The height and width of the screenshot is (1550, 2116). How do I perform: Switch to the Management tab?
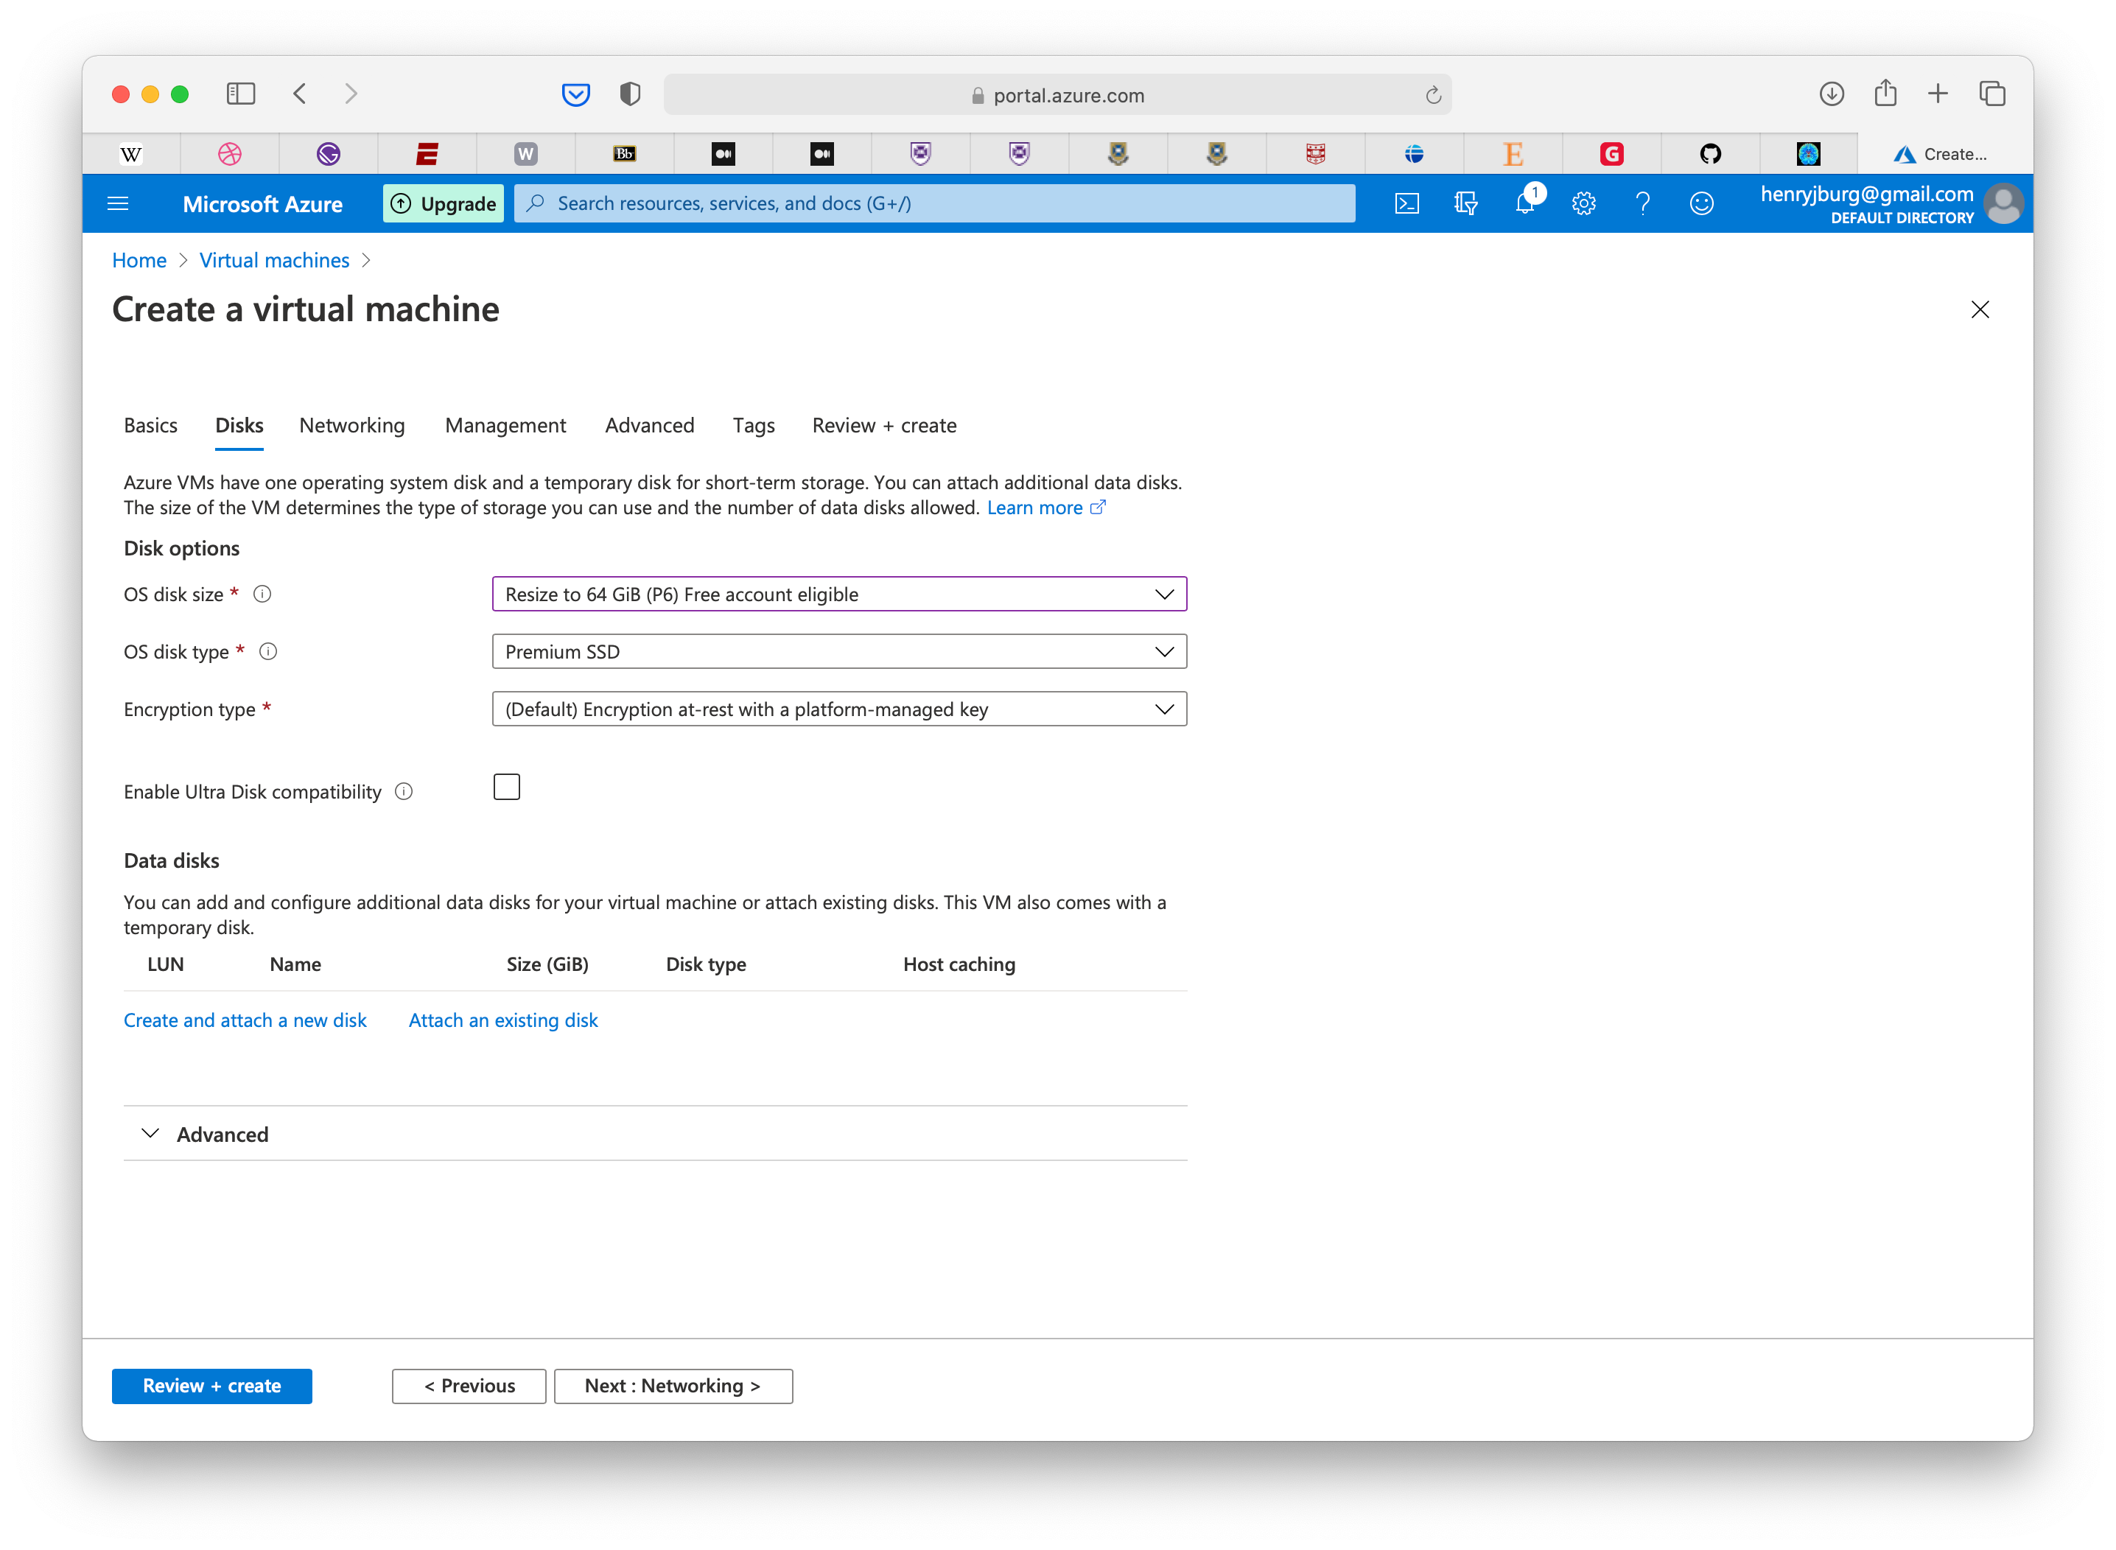(x=505, y=426)
